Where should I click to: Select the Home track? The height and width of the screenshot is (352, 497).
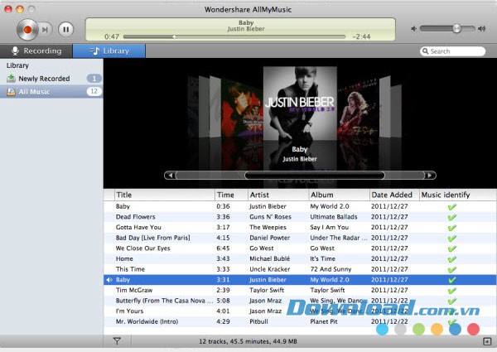(x=300, y=259)
